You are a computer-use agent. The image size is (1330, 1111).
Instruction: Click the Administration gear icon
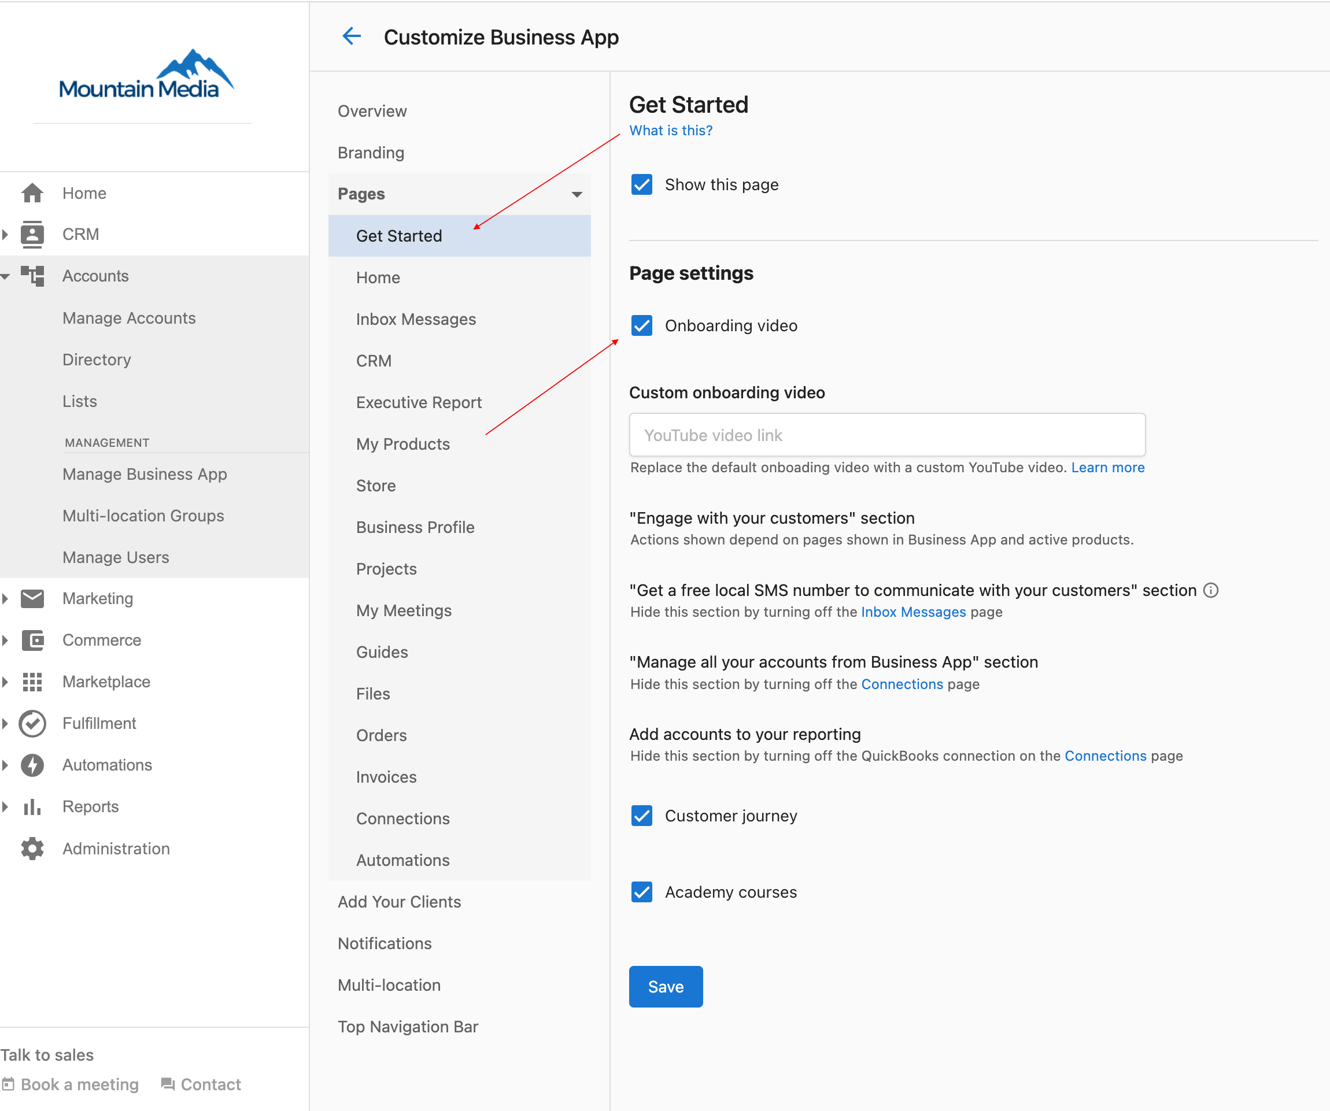click(x=32, y=849)
